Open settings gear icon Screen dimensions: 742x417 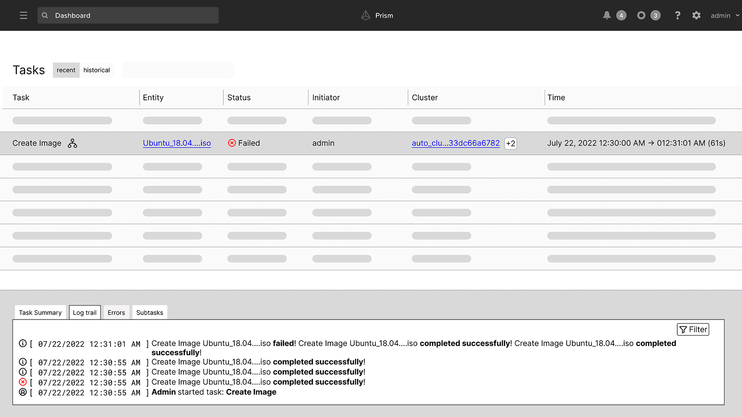click(696, 15)
